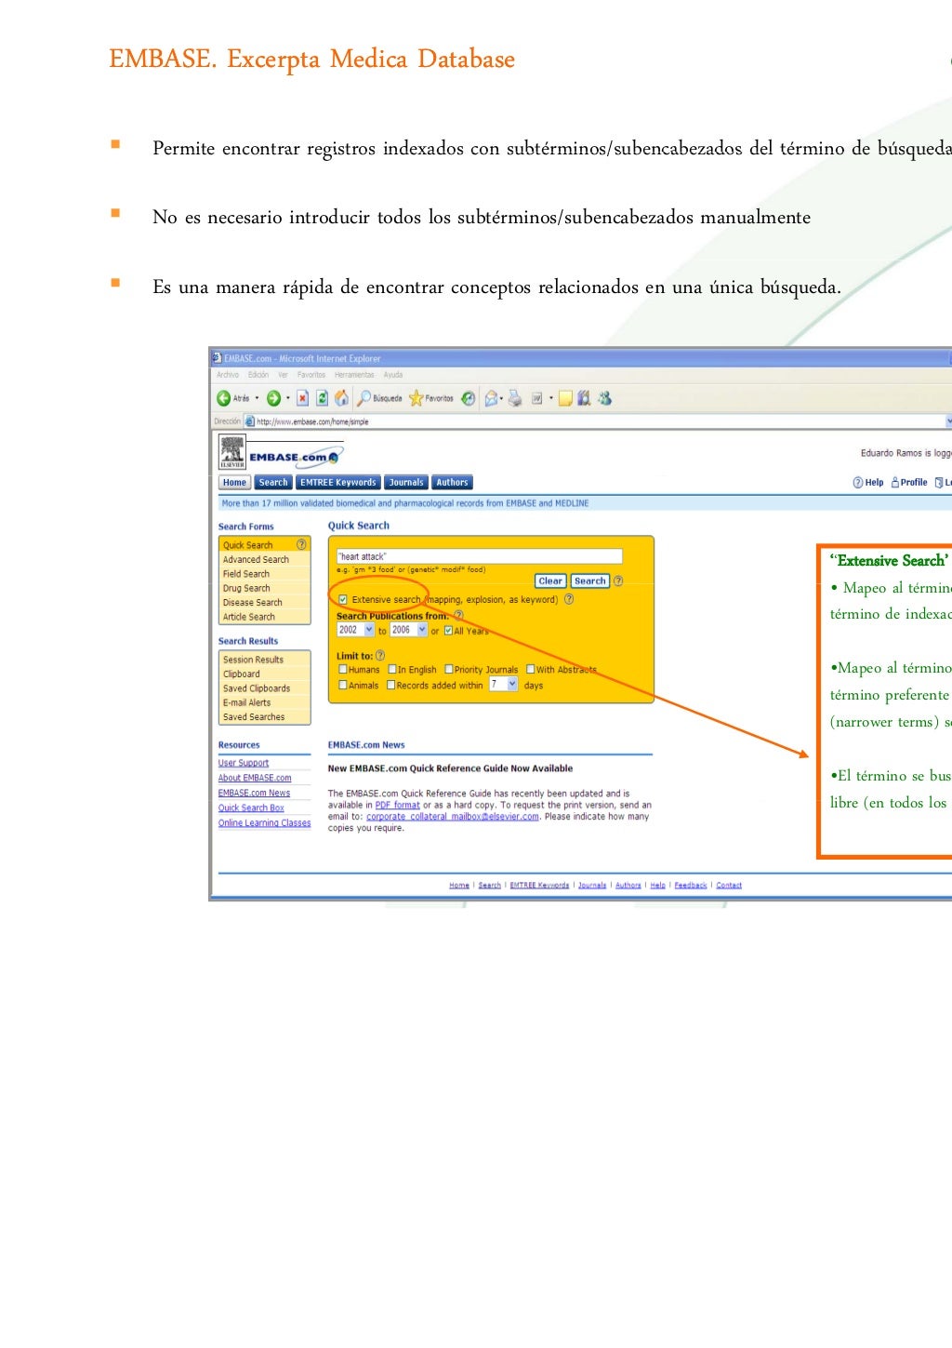The width and height of the screenshot is (952, 1348).
Task: Toggle the Extensive search checkbox
Action: 343,599
